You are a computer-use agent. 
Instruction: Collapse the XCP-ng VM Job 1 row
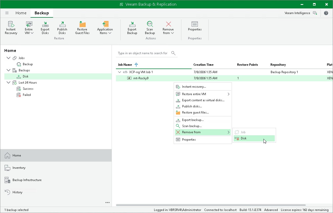click(x=119, y=72)
